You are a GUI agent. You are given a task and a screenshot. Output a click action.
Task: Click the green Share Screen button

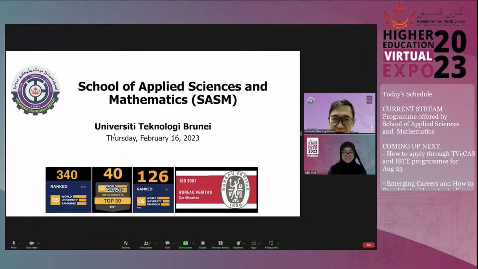[186, 244]
